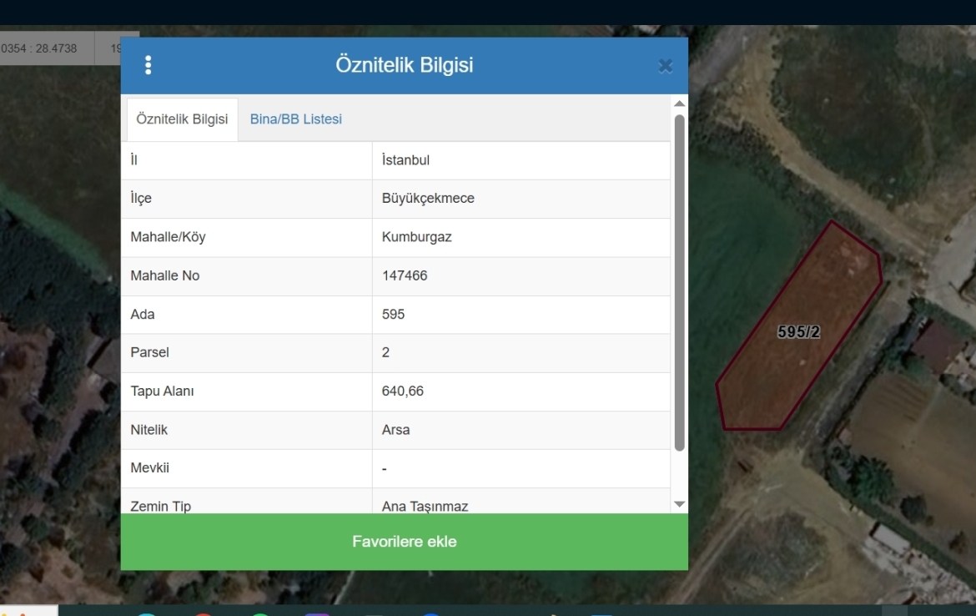
Task: Switch to the Bina/BB Listesi tab
Action: click(x=295, y=119)
